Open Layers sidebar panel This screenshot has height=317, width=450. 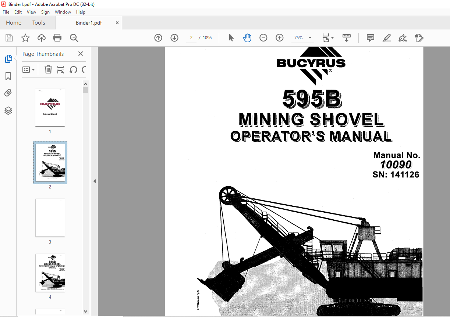coord(8,111)
